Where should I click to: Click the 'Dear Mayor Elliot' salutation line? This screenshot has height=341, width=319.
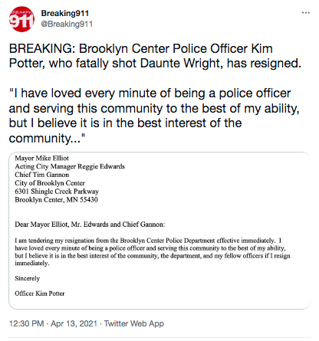coord(90,225)
